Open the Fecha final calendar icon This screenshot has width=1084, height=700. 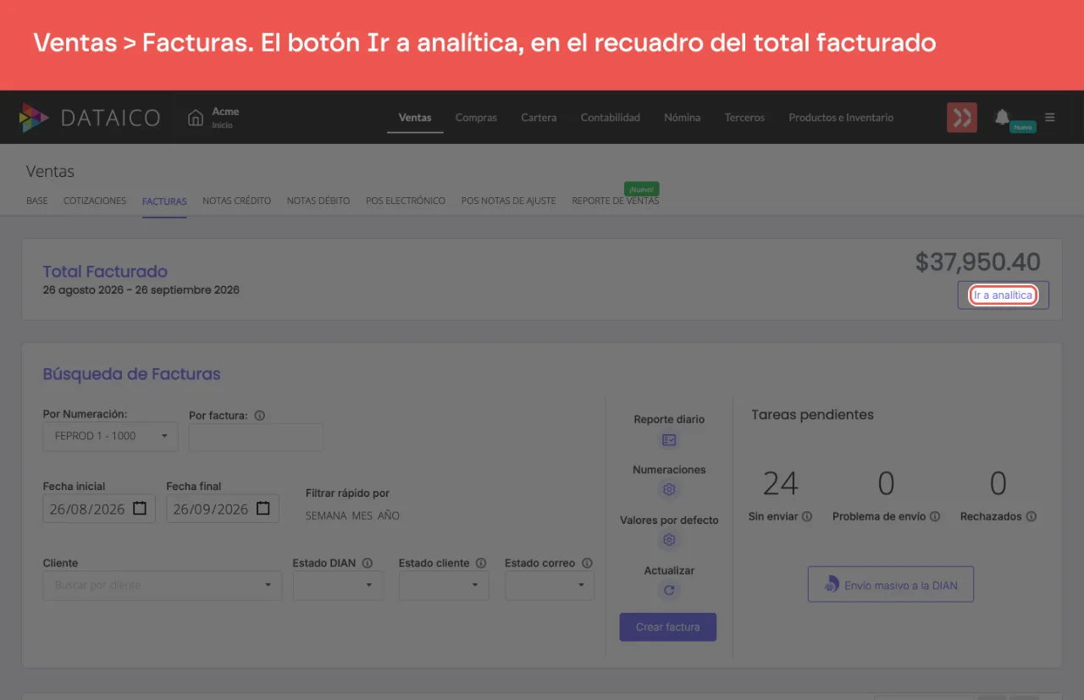click(263, 508)
